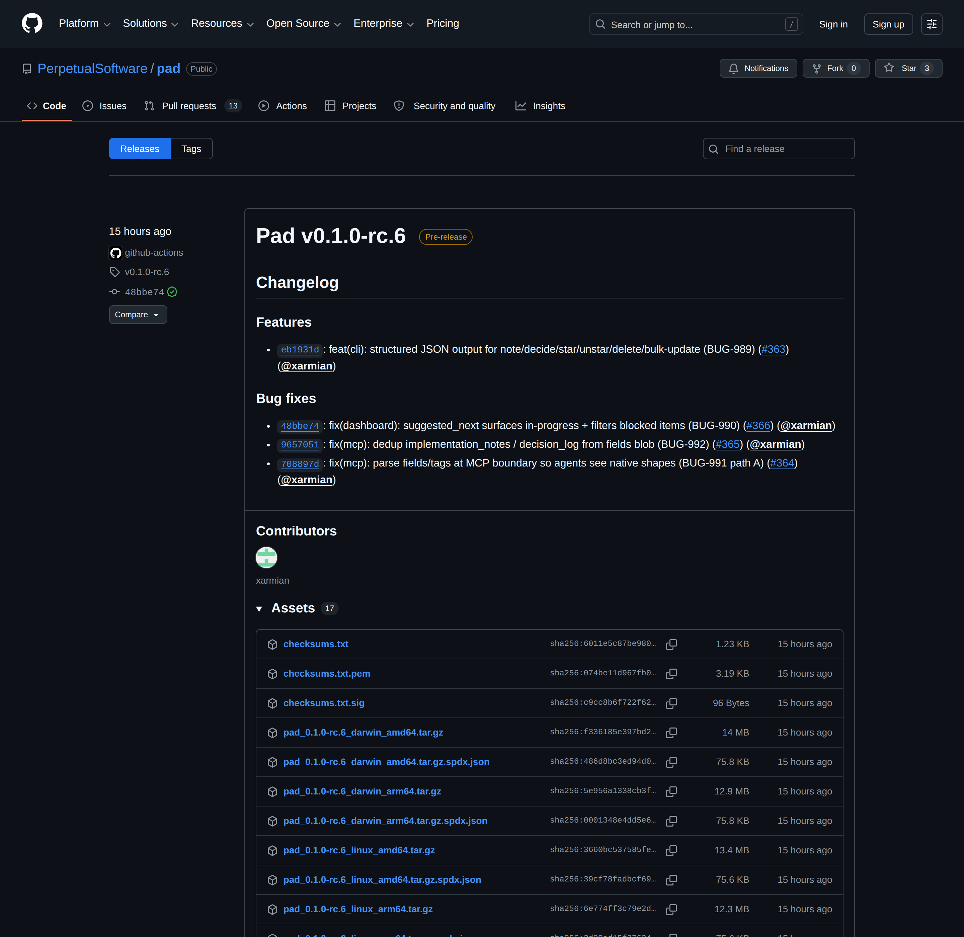Expand the Enterprise menu
Screen dimensions: 964x937
tap(384, 24)
